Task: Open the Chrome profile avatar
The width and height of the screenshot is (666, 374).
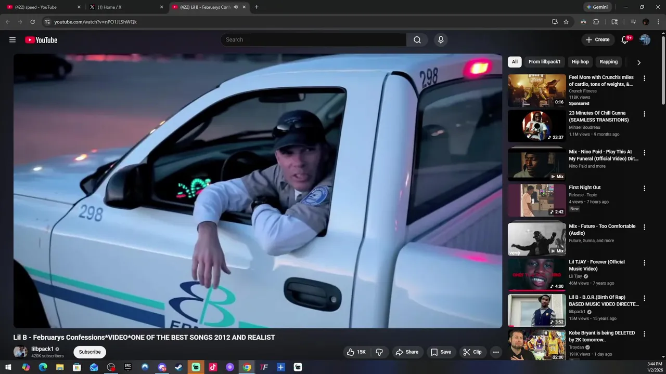Action: click(646, 22)
